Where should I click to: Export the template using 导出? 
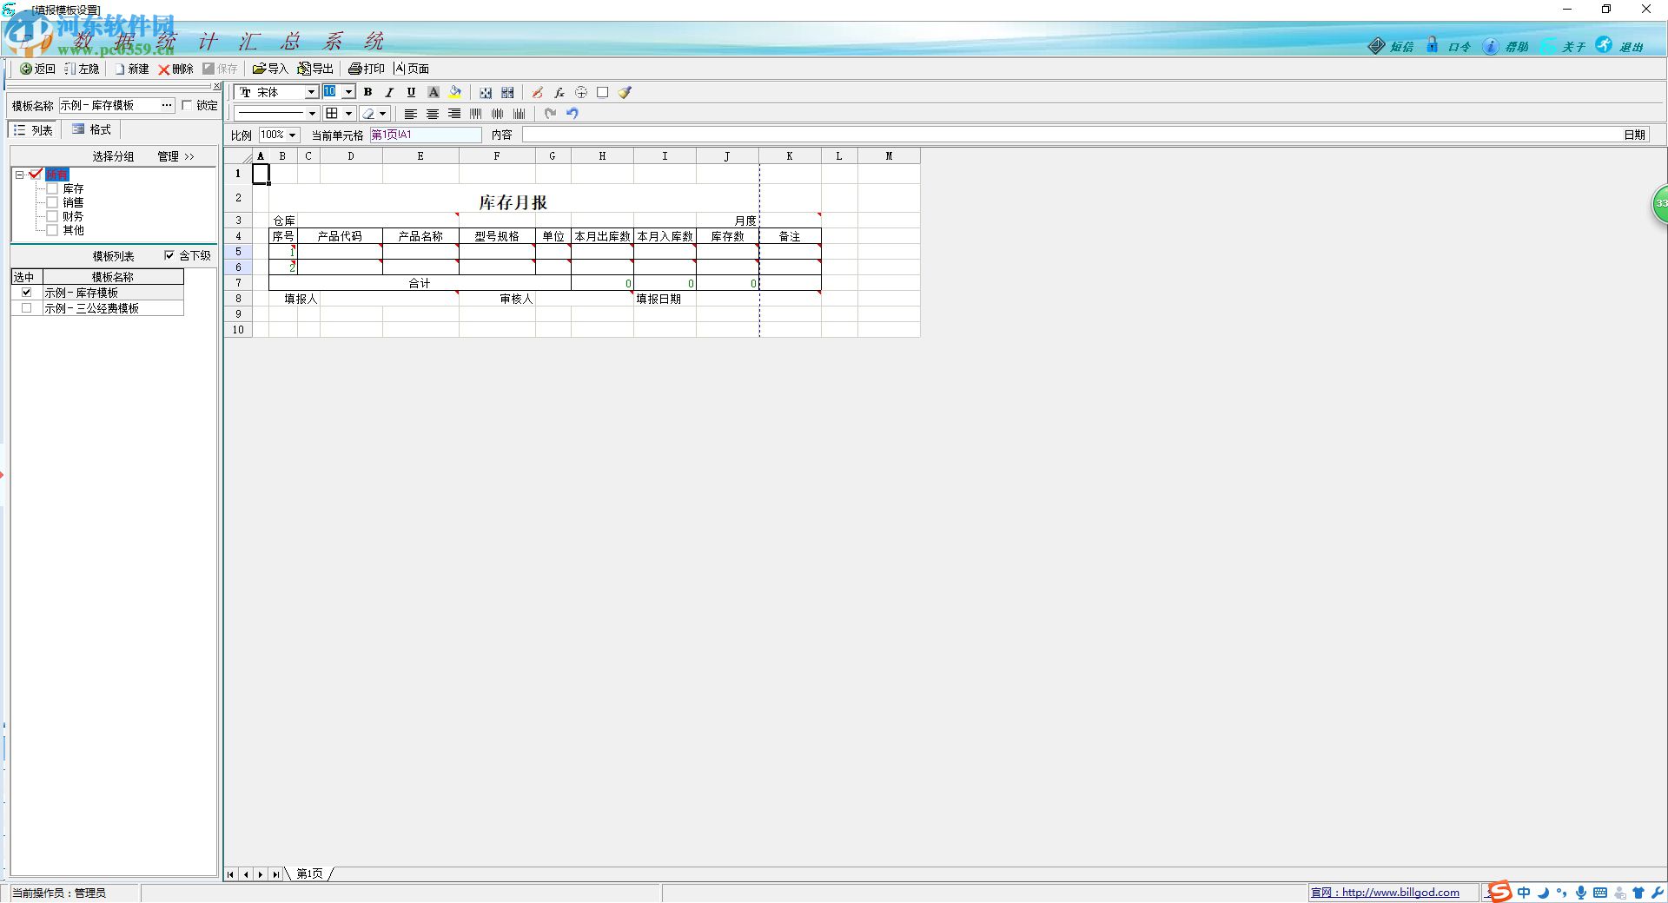pyautogui.click(x=315, y=69)
